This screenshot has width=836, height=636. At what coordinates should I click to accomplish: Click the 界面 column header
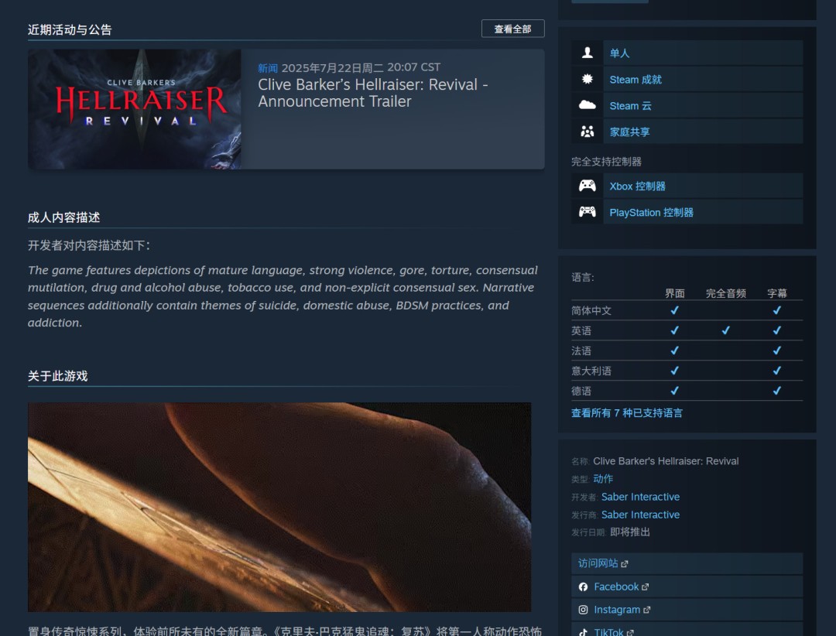tap(674, 293)
